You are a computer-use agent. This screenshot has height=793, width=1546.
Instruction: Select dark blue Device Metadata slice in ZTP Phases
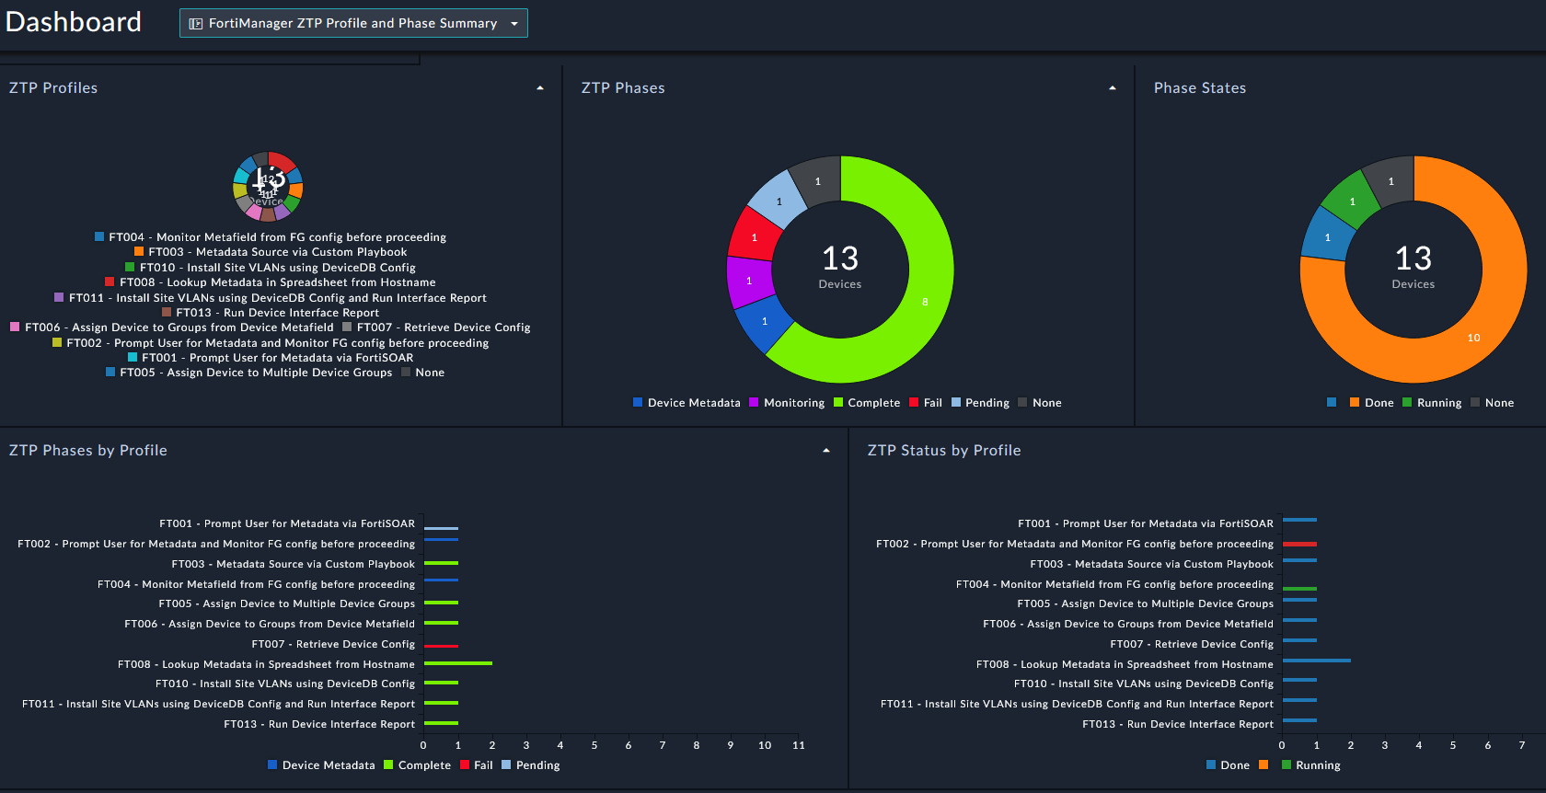tap(765, 321)
